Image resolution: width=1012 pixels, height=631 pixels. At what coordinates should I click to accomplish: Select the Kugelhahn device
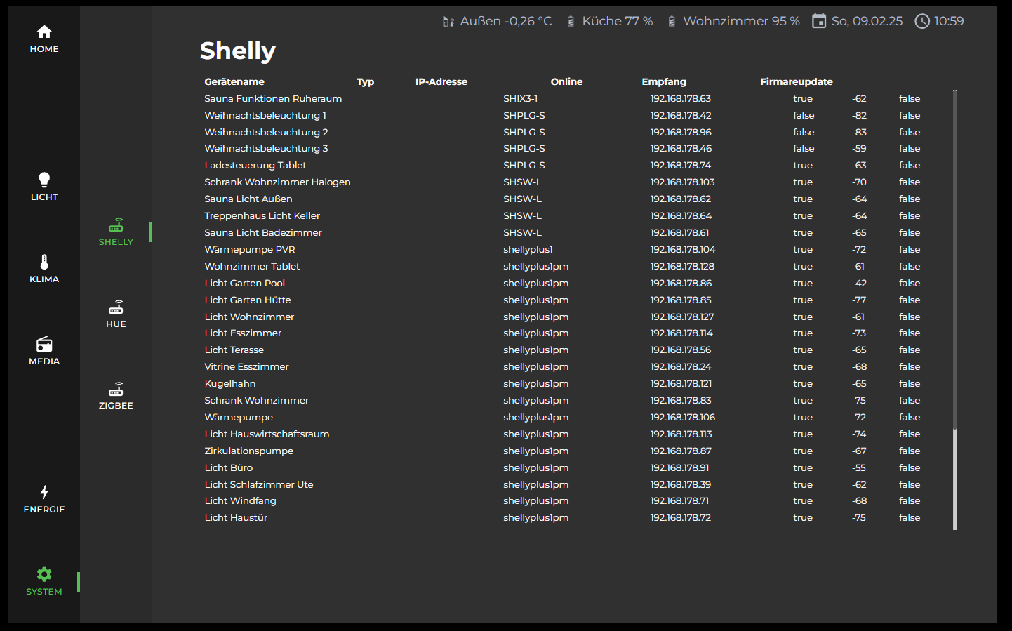[230, 384]
